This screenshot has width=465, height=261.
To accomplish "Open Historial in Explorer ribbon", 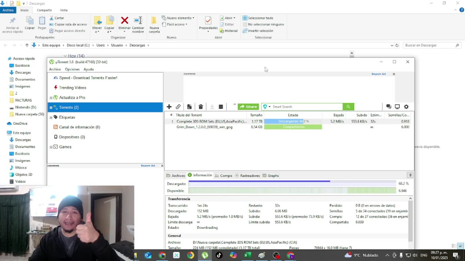I will 229,31.
